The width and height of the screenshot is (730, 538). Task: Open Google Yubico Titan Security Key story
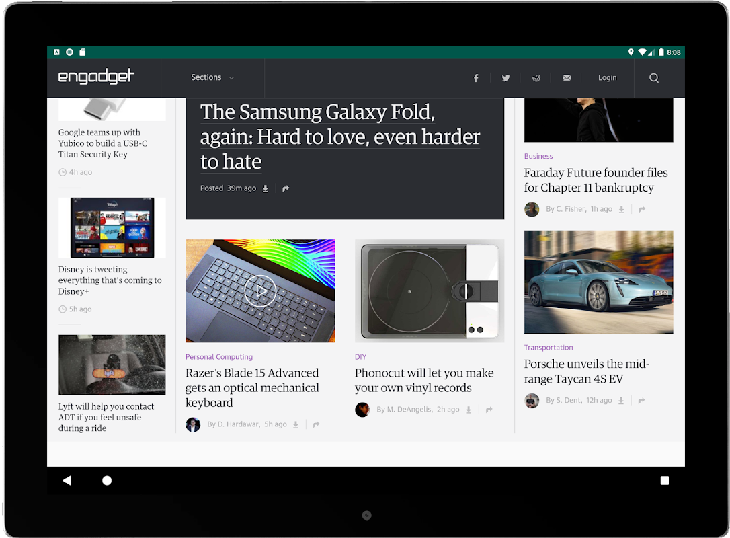(102, 143)
